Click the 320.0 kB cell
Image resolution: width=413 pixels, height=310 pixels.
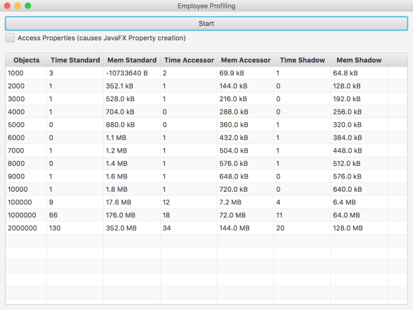pyautogui.click(x=359, y=124)
